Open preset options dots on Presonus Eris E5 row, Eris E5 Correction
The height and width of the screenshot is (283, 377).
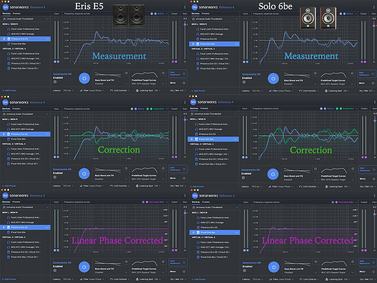pyautogui.click(x=47, y=134)
